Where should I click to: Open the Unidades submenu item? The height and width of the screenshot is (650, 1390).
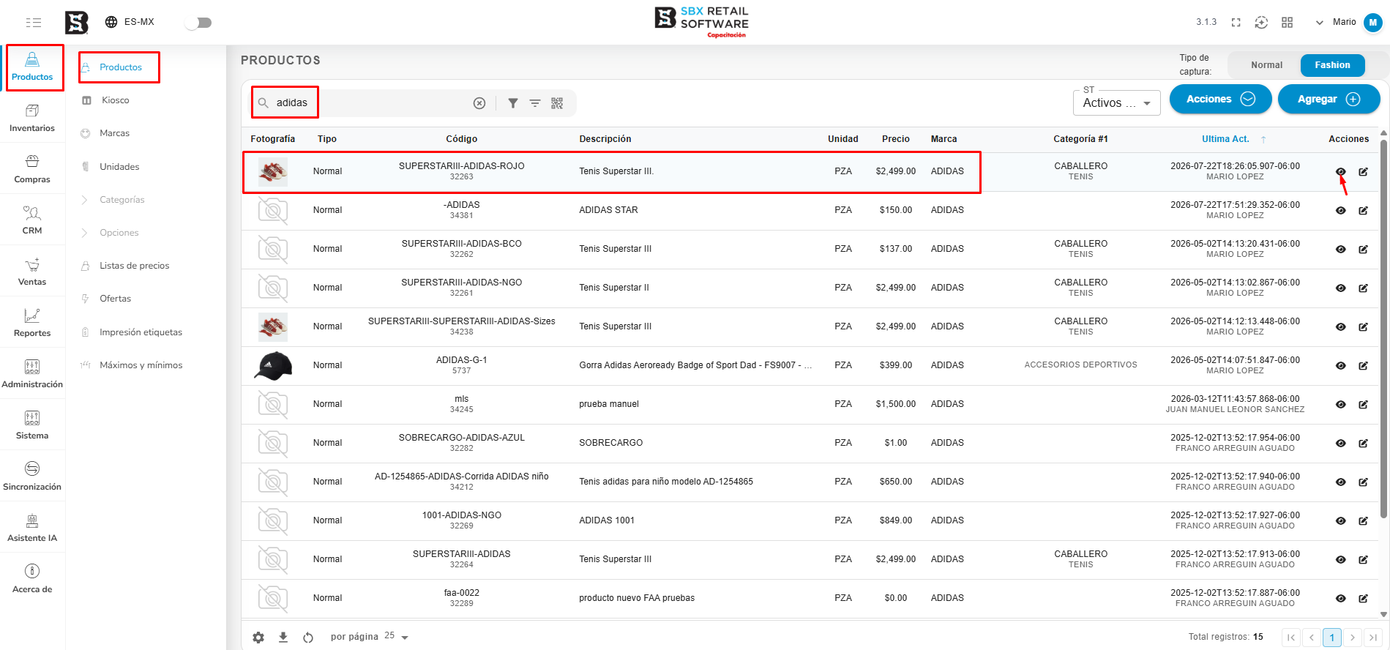[119, 167]
